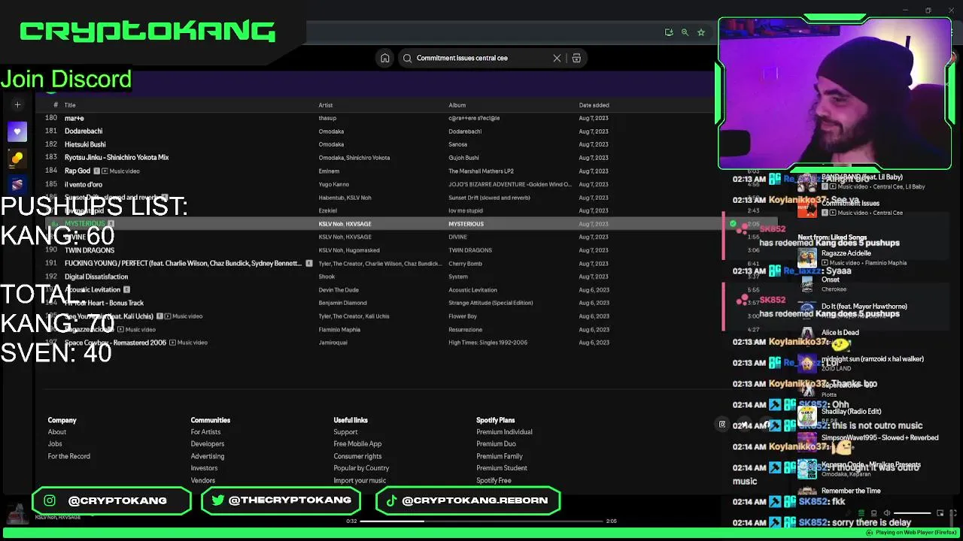Open album High Times: Singles 1992-2006
The width and height of the screenshot is (963, 541).
488,343
